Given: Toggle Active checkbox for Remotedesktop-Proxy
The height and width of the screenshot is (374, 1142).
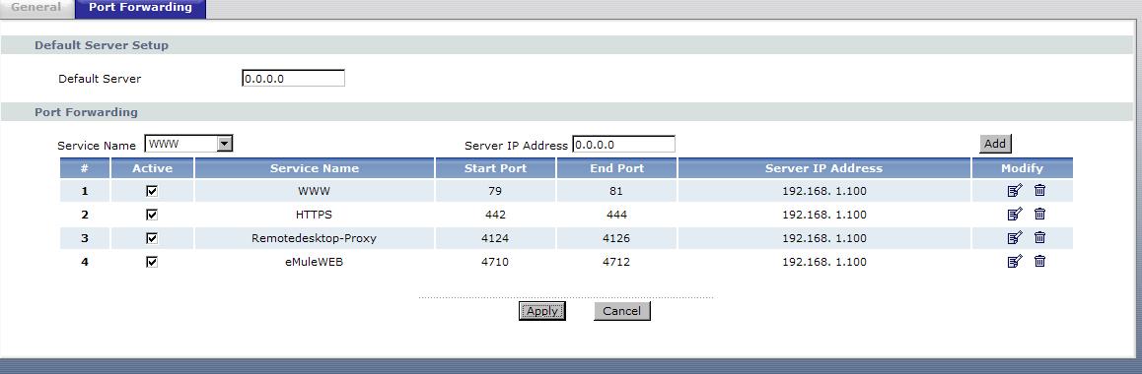Looking at the screenshot, I should coord(152,238).
